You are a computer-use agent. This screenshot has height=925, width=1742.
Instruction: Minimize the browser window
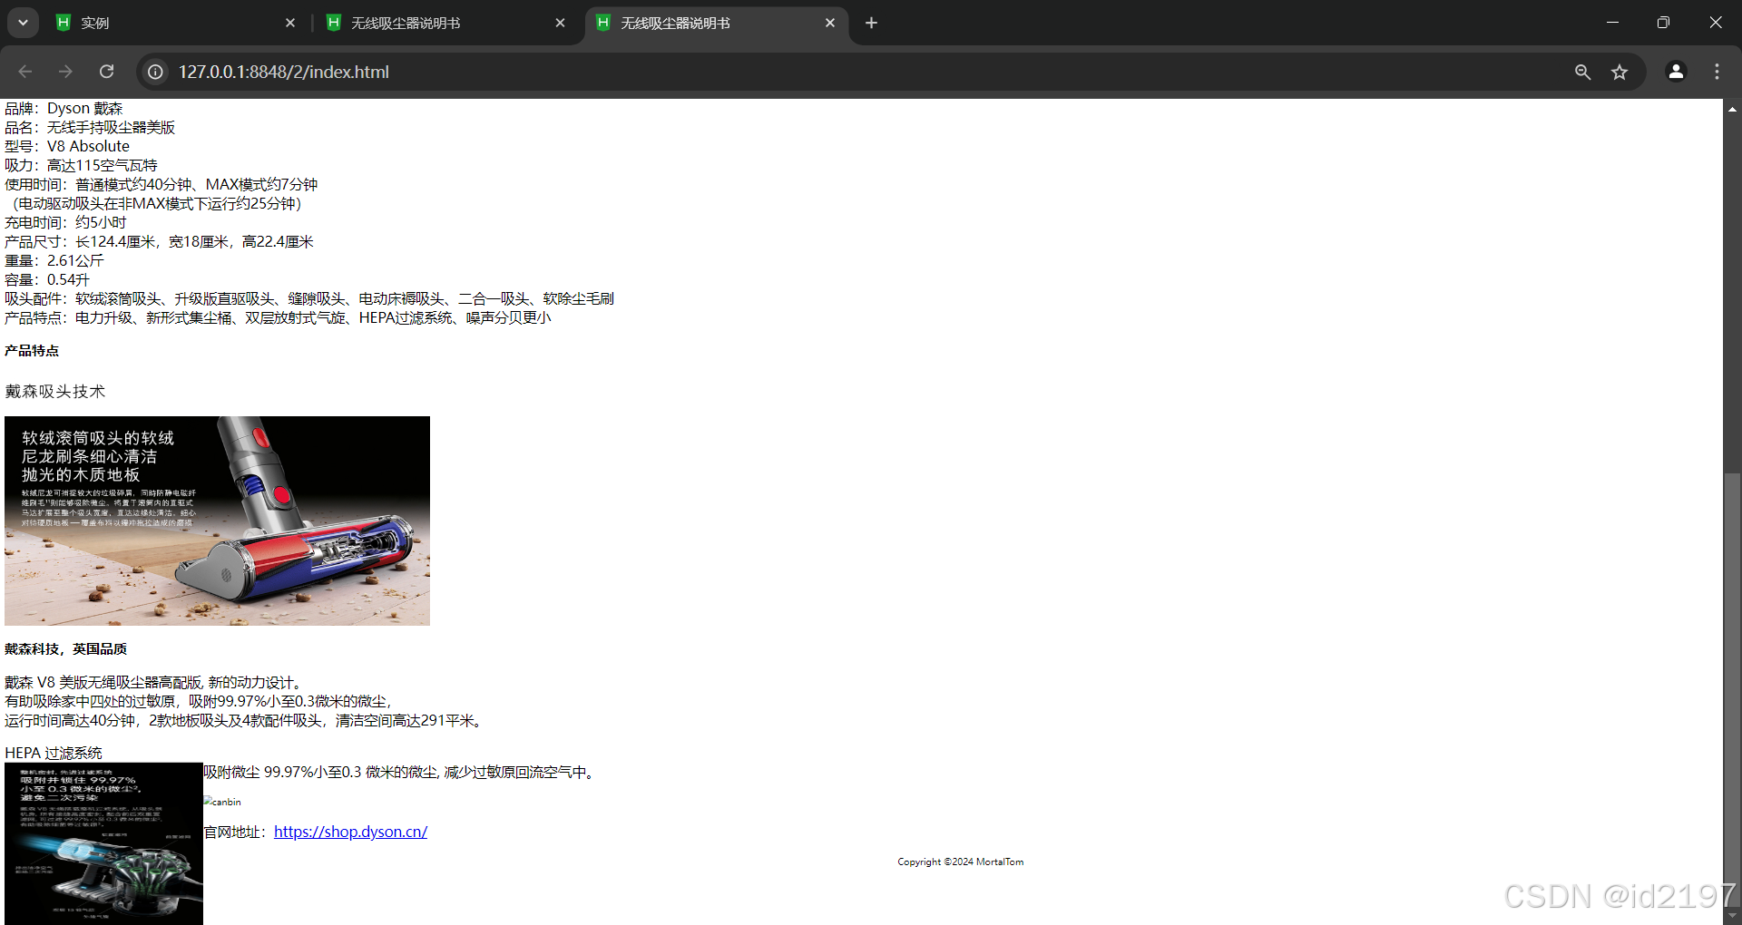coord(1612,23)
